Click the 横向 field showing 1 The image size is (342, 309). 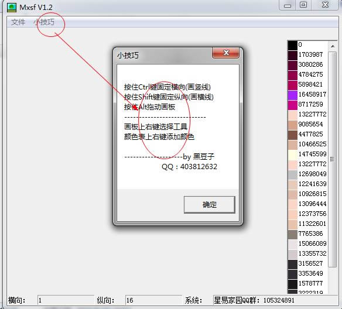click(66, 300)
